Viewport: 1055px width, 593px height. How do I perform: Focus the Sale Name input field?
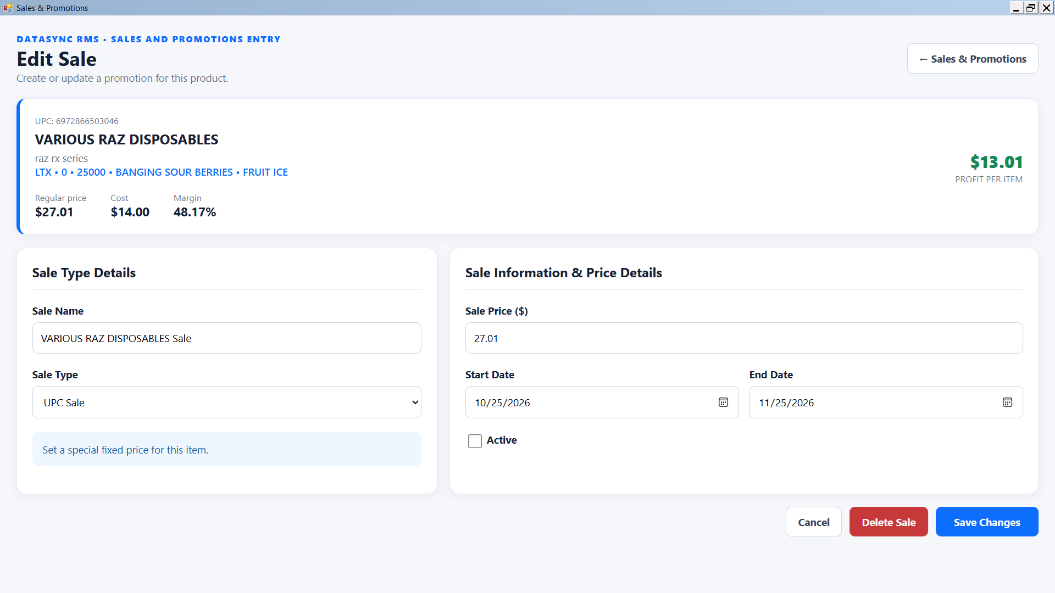pyautogui.click(x=227, y=338)
